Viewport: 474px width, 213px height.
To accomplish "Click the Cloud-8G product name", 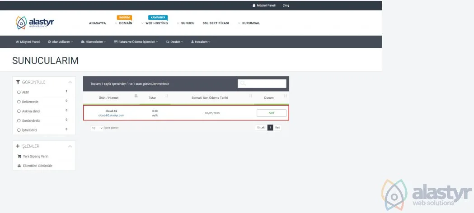I will pos(111,111).
